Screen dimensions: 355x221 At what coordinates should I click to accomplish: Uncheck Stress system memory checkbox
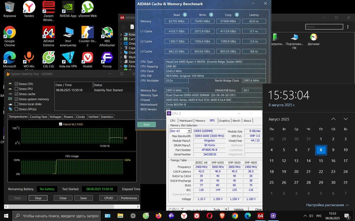coord(16,99)
